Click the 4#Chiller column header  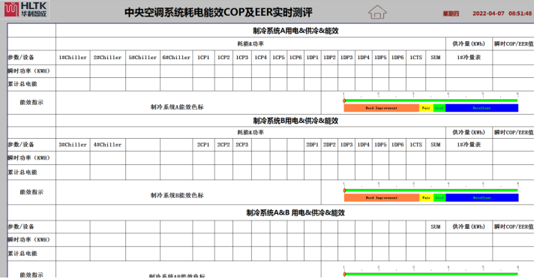(107, 145)
